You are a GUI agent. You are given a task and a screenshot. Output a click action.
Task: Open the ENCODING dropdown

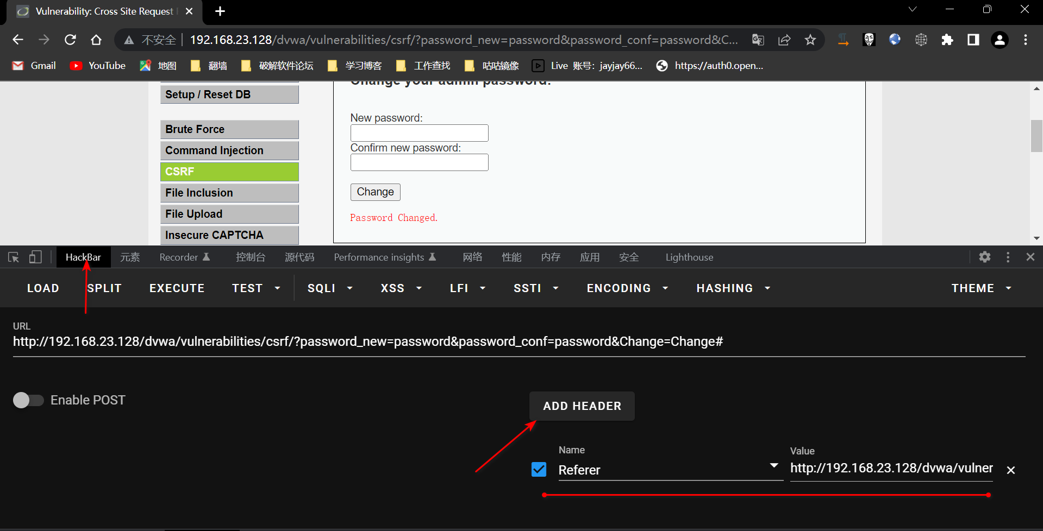[x=627, y=288]
